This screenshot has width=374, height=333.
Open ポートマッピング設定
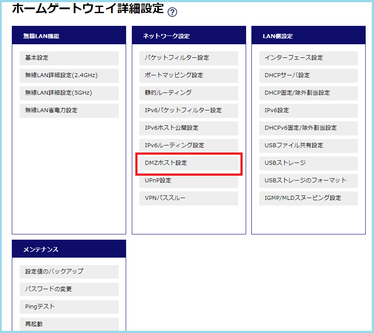189,75
